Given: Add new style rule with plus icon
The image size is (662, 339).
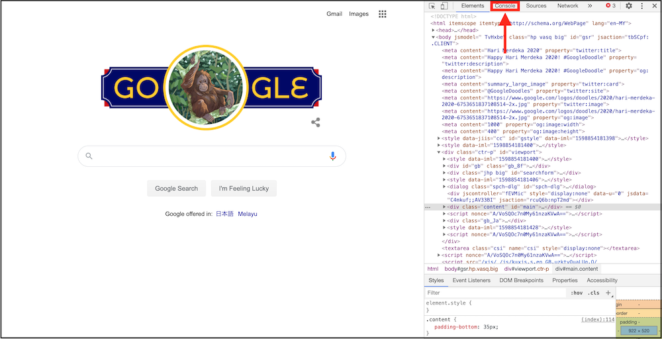Looking at the screenshot, I should 608,293.
